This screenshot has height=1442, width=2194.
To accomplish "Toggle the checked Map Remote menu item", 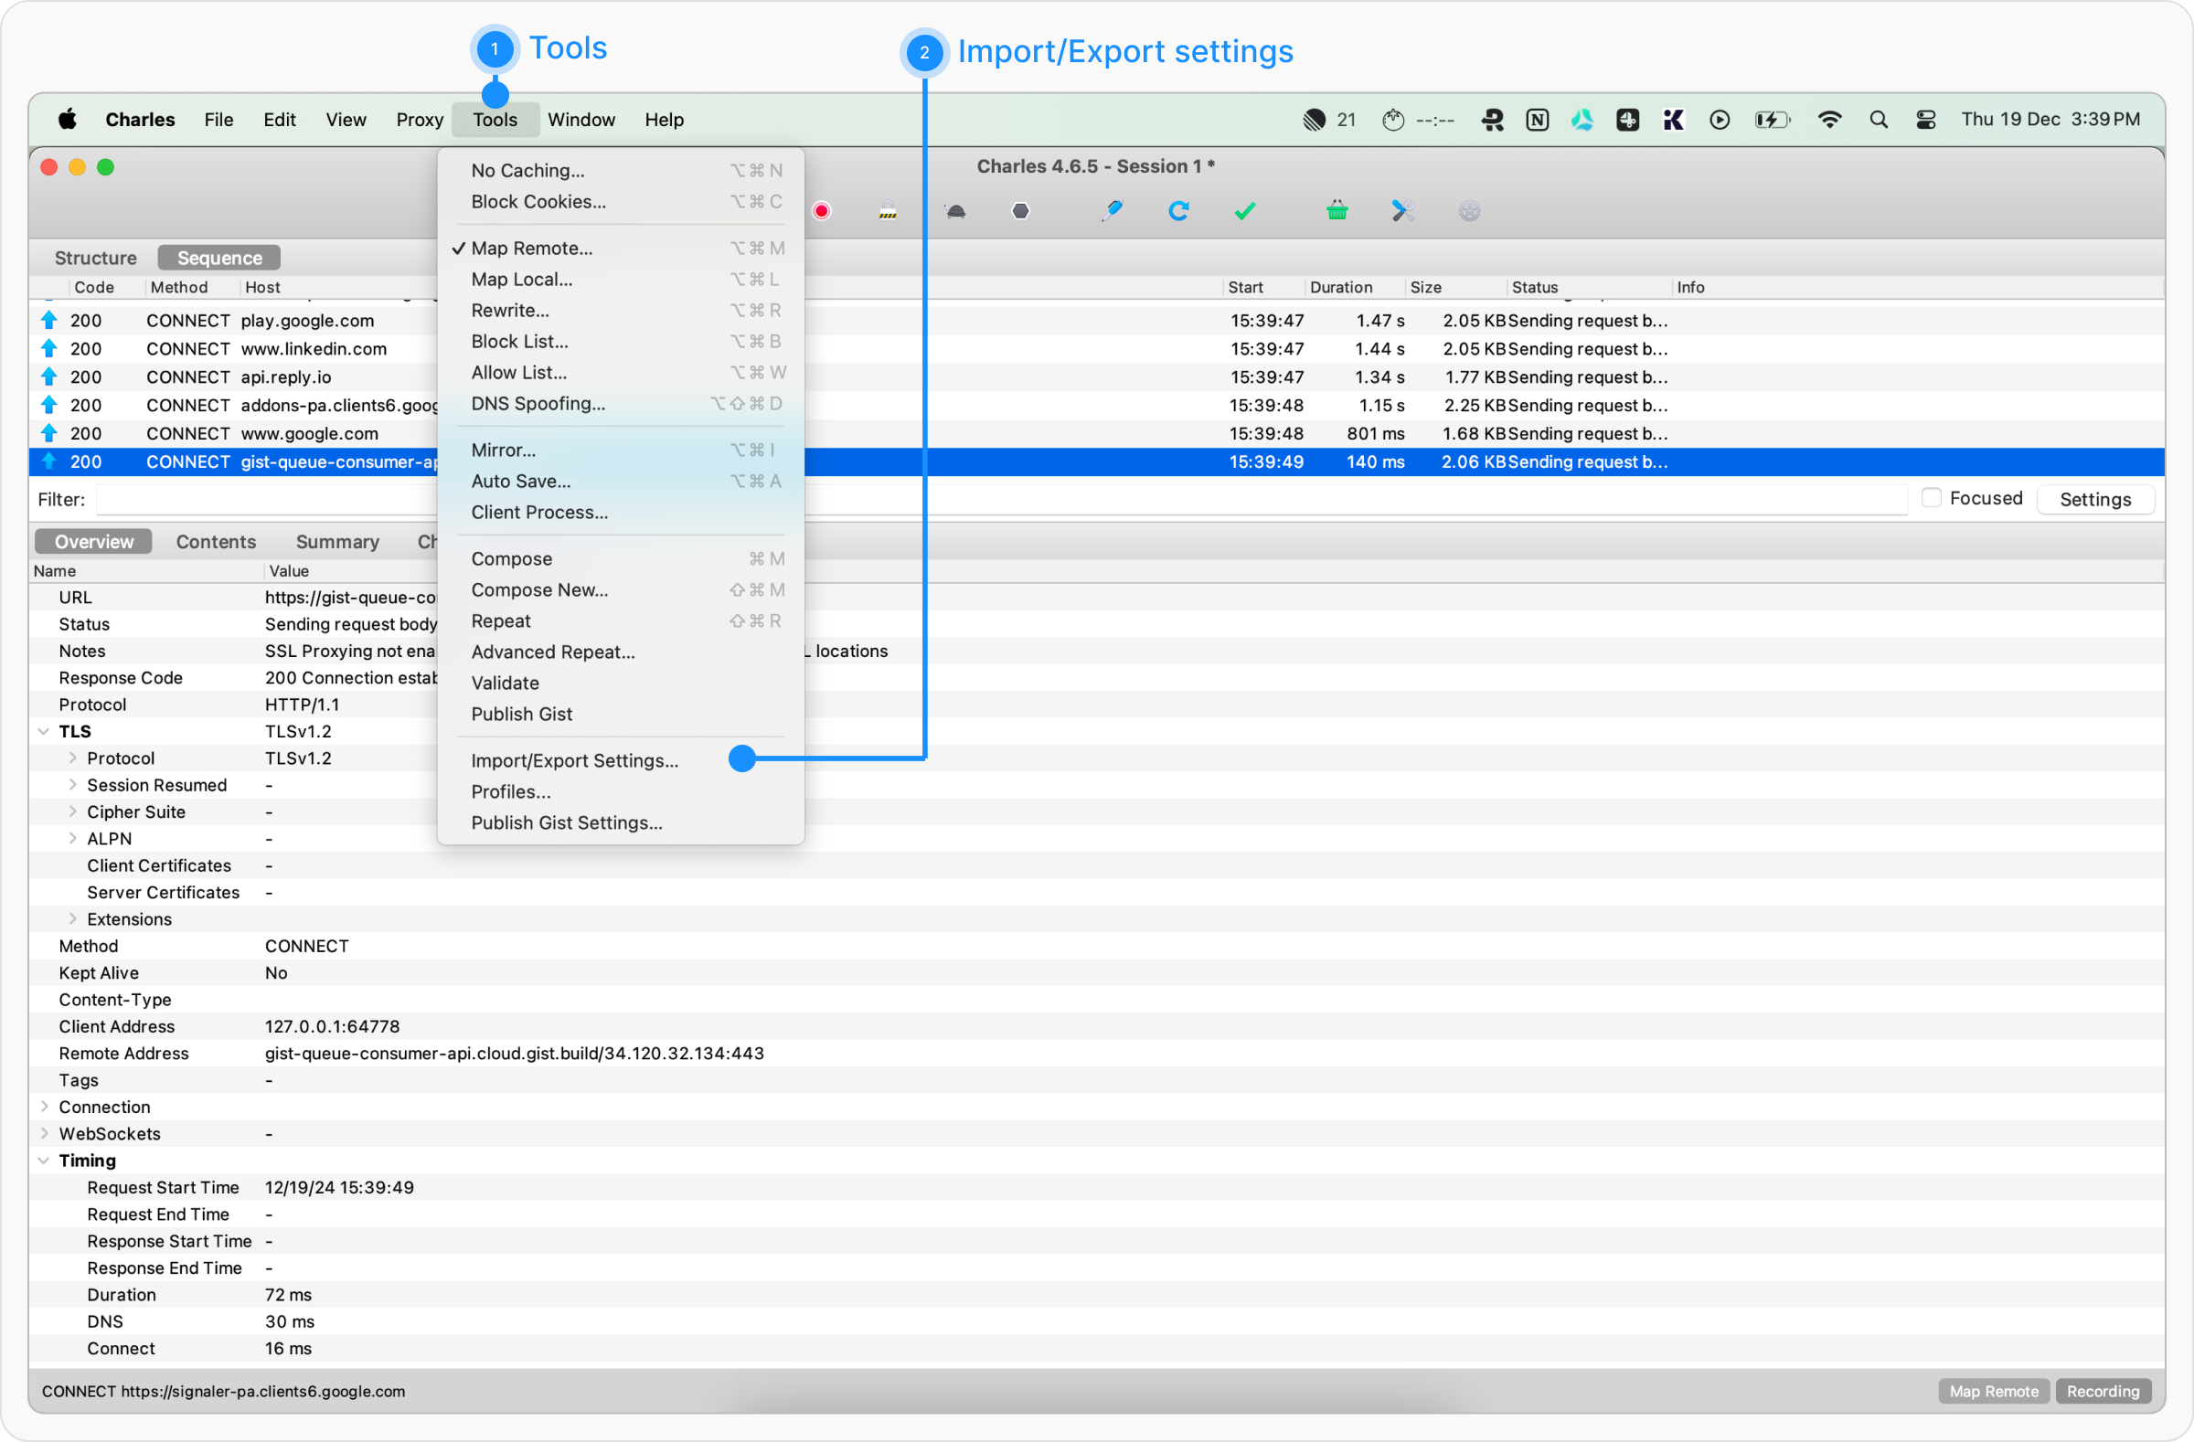I will (x=531, y=248).
